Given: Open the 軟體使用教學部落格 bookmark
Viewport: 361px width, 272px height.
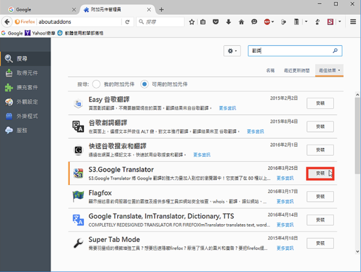Looking at the screenshot, I should pos(80,33).
